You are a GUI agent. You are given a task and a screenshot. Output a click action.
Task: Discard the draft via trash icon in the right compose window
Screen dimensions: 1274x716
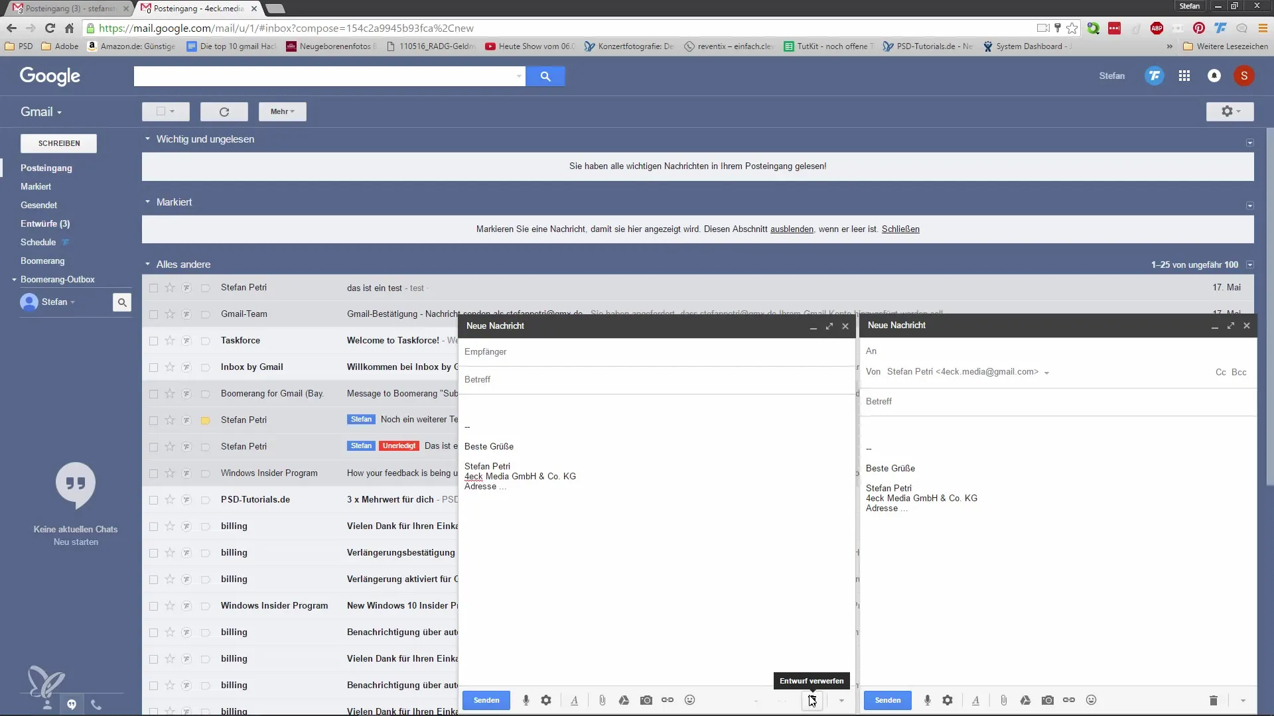[1213, 700]
